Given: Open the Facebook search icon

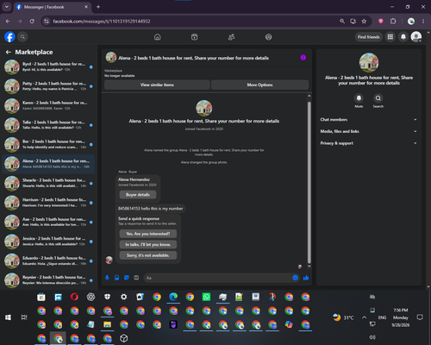Looking at the screenshot, I should (22, 37).
